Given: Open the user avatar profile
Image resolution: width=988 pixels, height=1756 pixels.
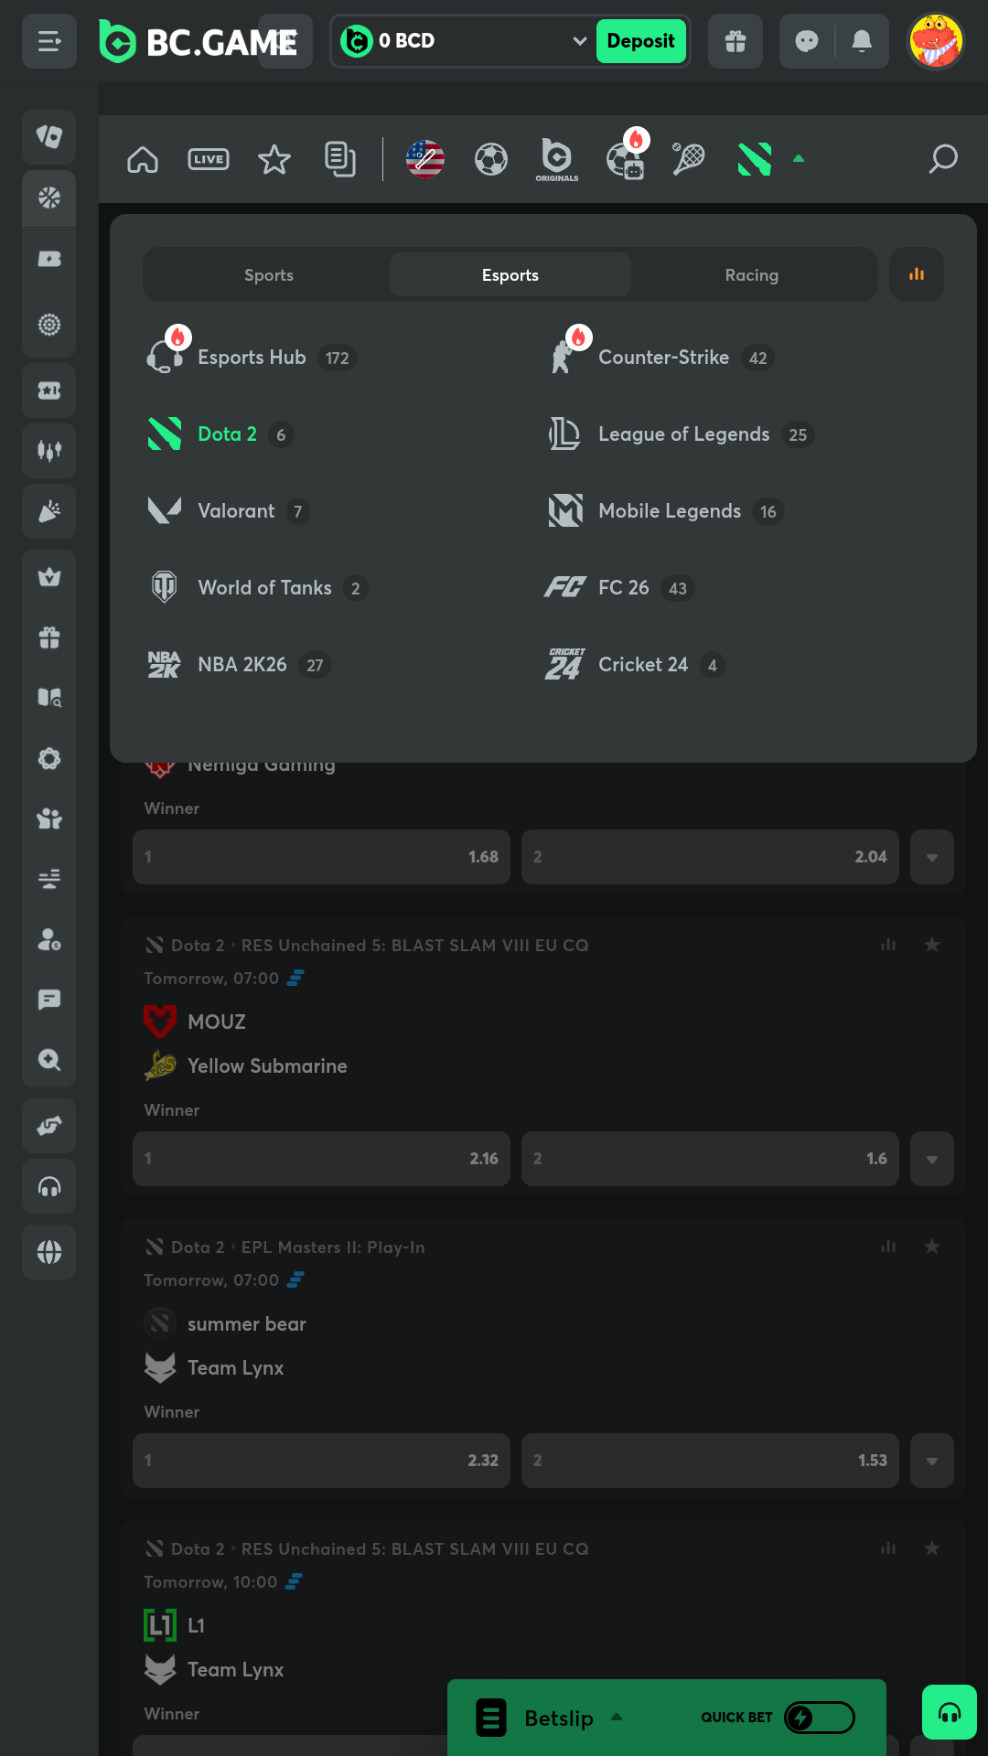Looking at the screenshot, I should pyautogui.click(x=936, y=41).
